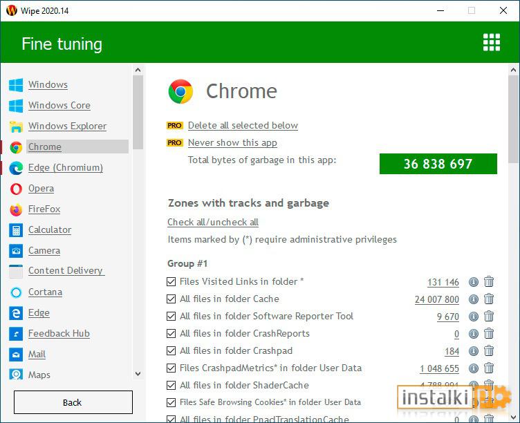Click the trash icon for the Crashpad folder

489,350
